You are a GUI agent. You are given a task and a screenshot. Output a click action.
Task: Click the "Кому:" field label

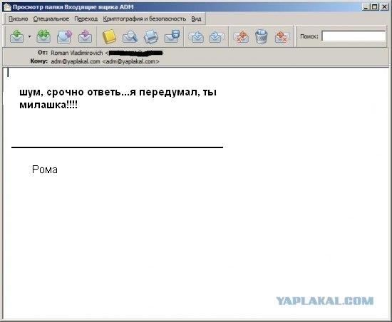38,61
